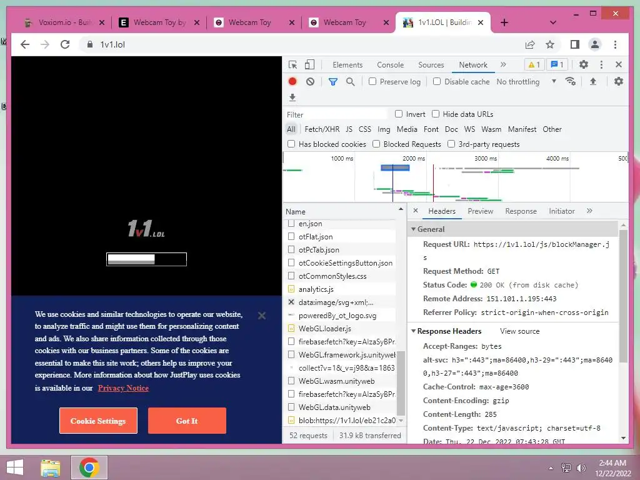
Task: Open network conditions wifi icon
Action: [x=571, y=82]
